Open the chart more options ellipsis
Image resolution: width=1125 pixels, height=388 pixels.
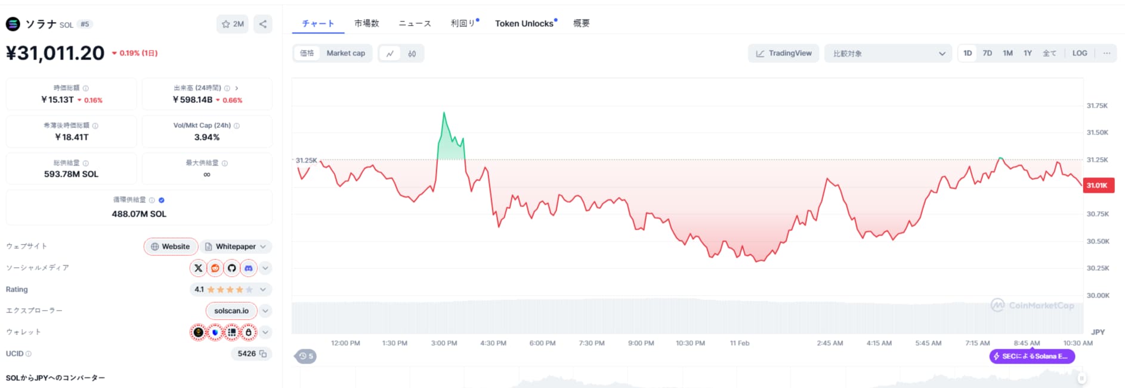coord(1107,53)
